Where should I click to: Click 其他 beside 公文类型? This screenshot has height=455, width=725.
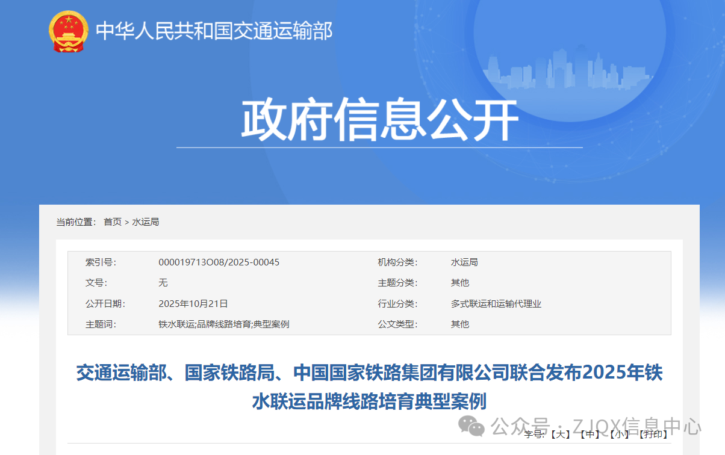click(460, 324)
